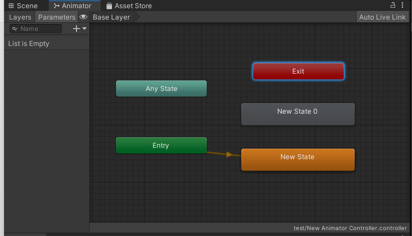
Task: Click the parameter search magnifier icon
Action: pos(15,29)
